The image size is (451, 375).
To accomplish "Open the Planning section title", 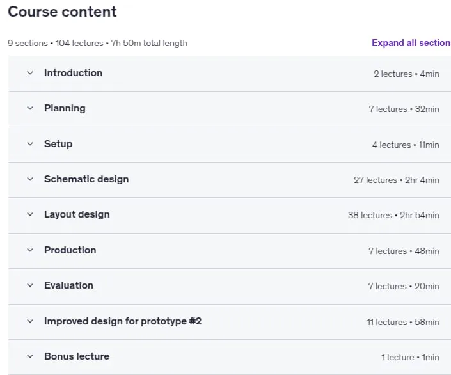I will click(65, 108).
